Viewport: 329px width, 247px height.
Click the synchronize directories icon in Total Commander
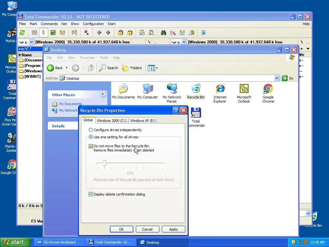182,32
